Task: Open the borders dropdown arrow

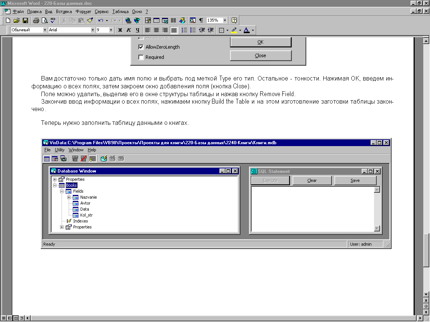Action: pyautogui.click(x=227, y=30)
